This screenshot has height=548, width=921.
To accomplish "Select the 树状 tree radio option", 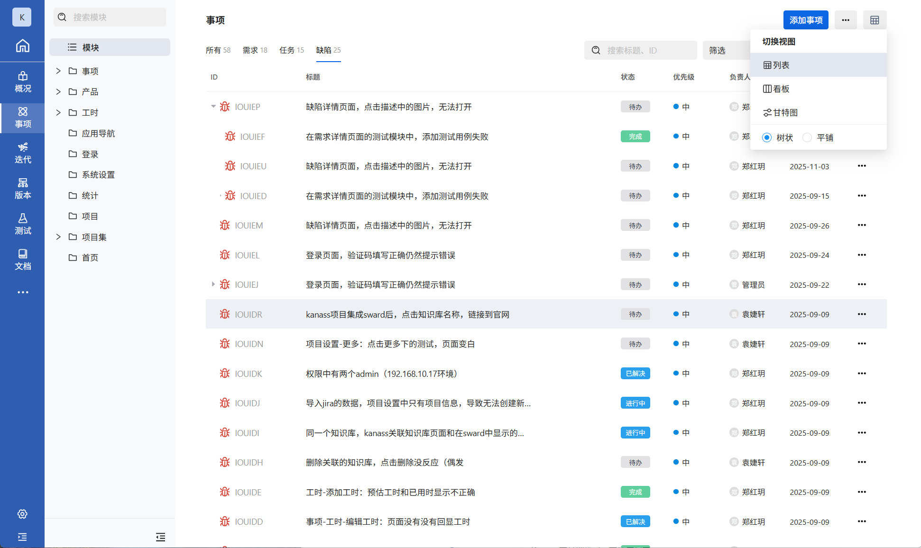I will click(767, 137).
